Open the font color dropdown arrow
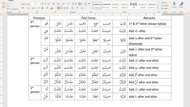The height and width of the screenshot is (107, 190). tap(54, 8)
